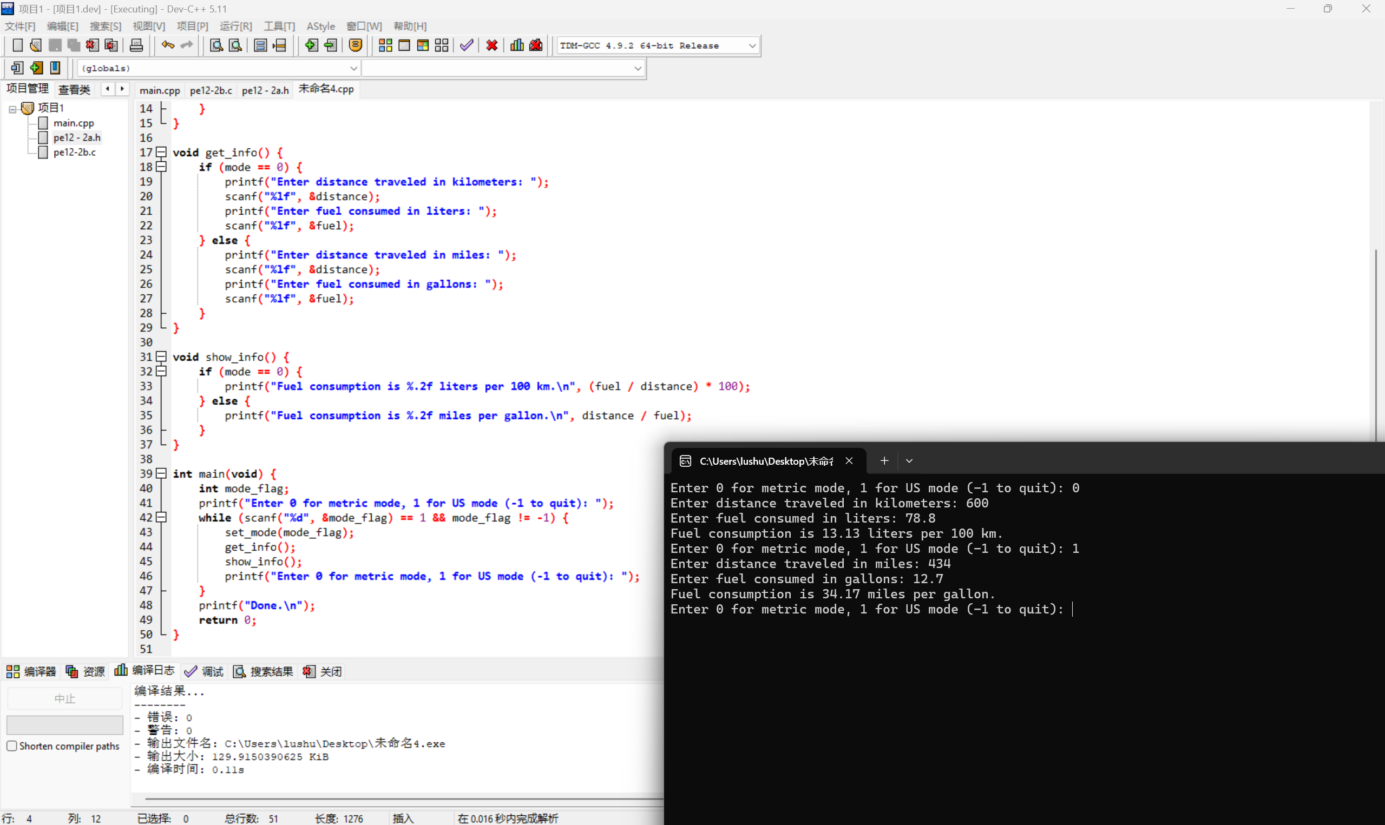Click the 中止 abort button
Image resolution: width=1385 pixels, height=825 pixels.
coord(64,698)
